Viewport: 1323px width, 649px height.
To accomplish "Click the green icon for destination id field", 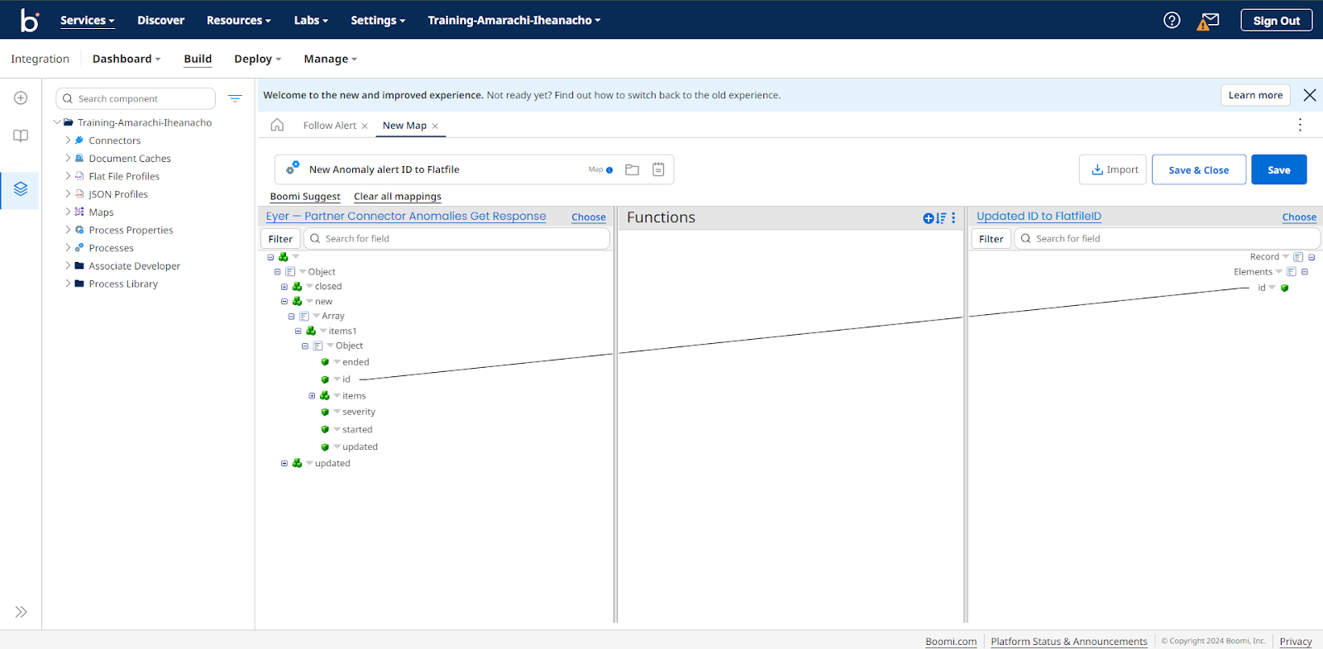I will [x=1284, y=288].
